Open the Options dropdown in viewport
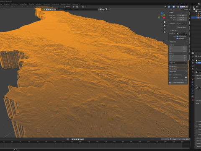Image resolution: width=201 pixels, height=151 pixels. click(x=186, y=9)
